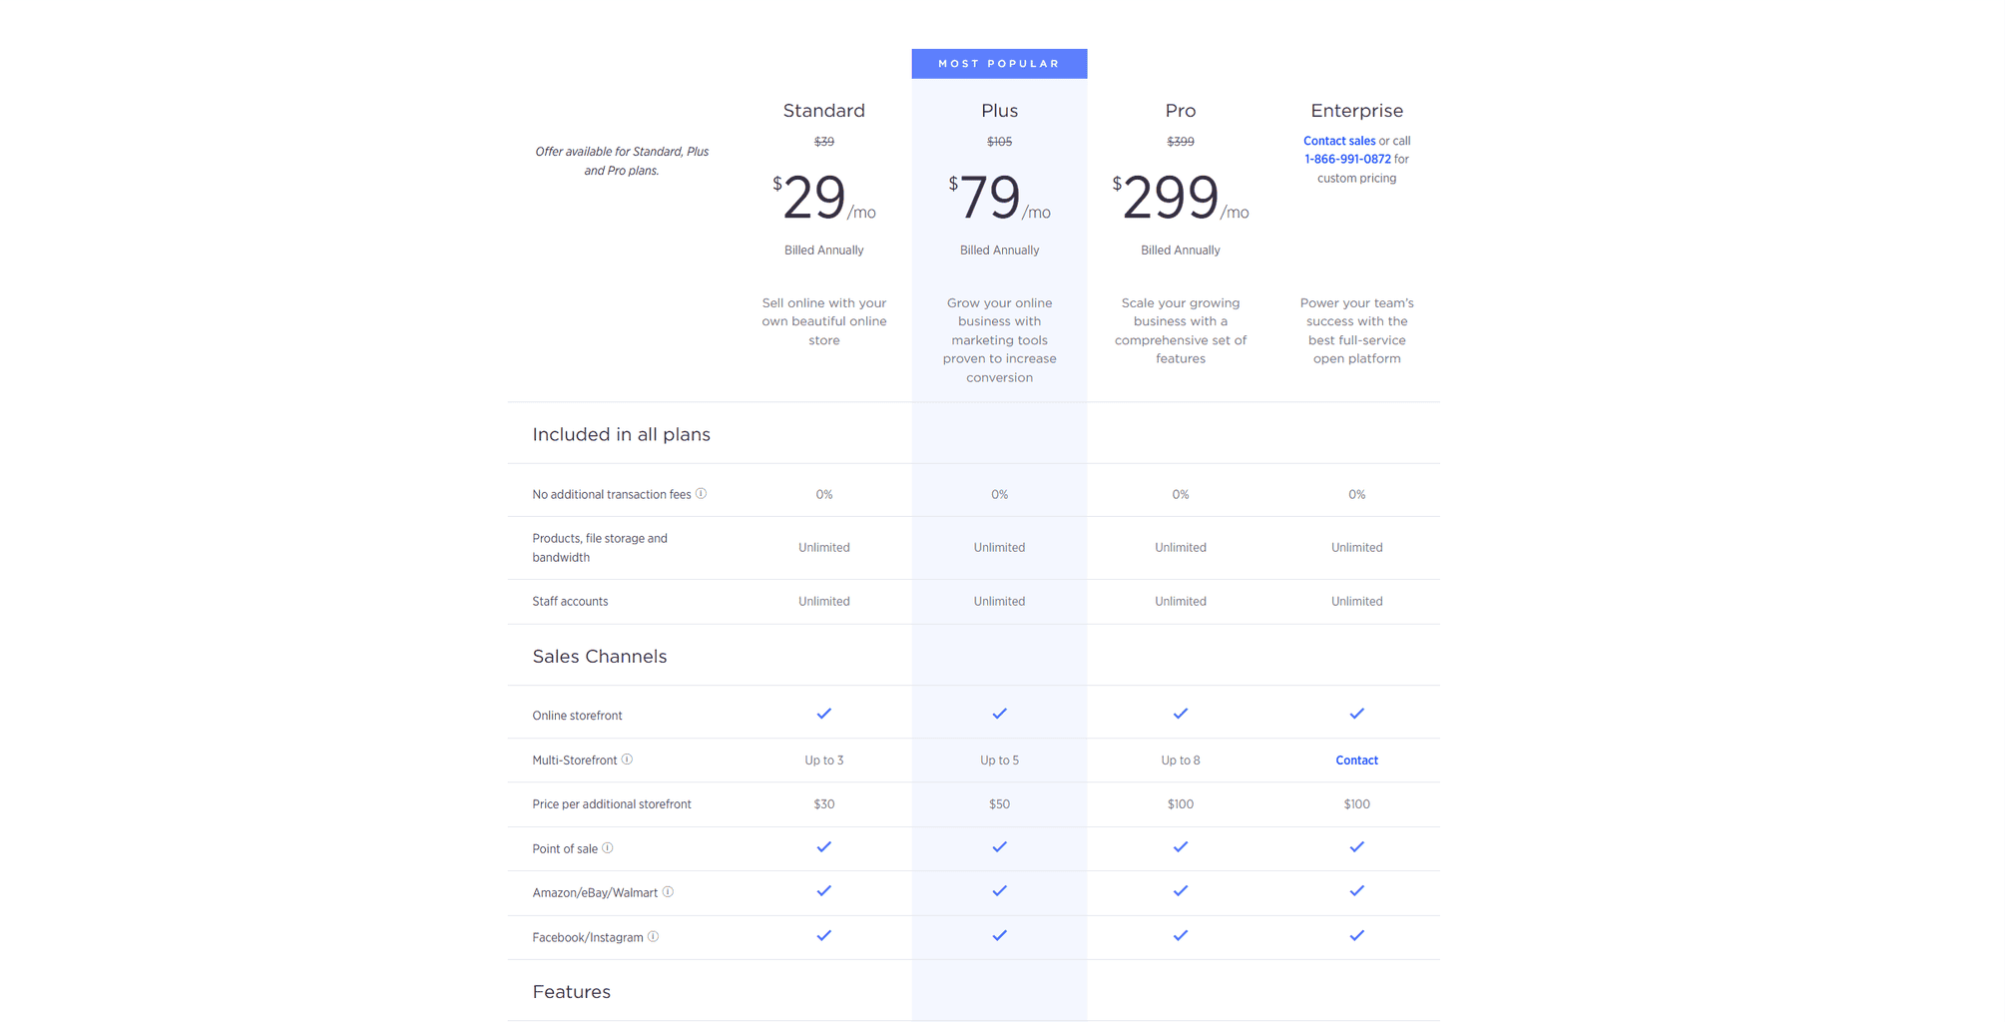Click Up to 8 in Pro column
The height and width of the screenshot is (1022, 2005).
(1181, 761)
